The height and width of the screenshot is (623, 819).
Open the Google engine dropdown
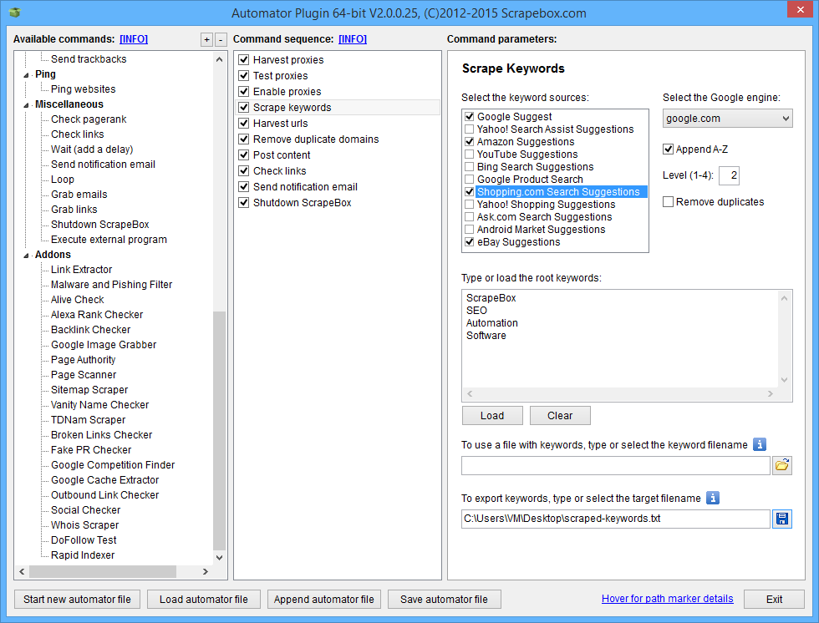click(727, 119)
